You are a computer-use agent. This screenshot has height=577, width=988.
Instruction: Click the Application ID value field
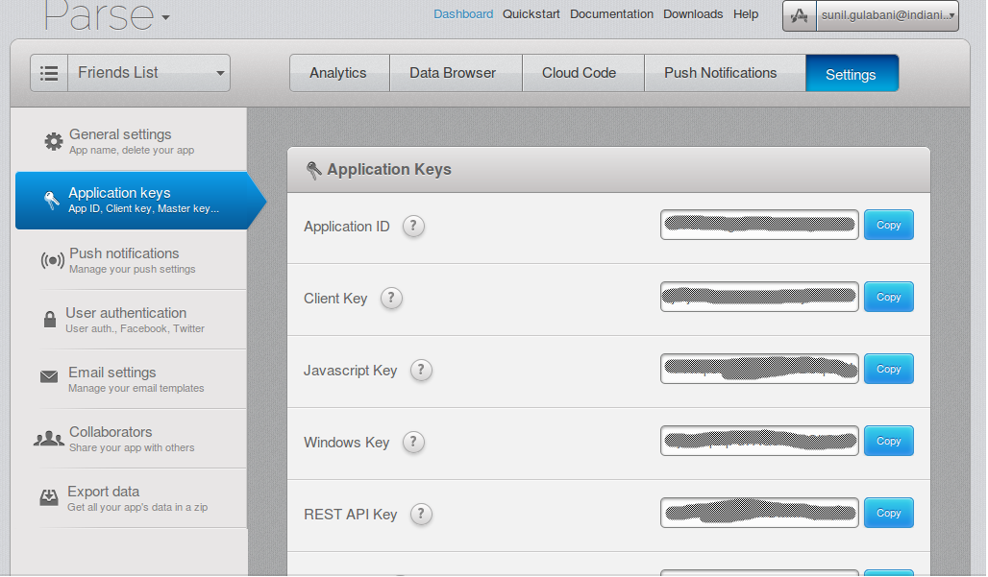click(759, 225)
